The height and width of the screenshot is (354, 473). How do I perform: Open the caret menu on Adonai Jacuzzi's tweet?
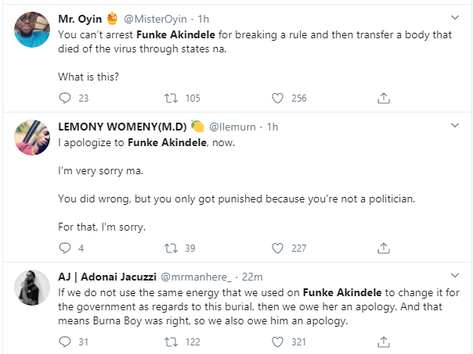[x=456, y=275]
